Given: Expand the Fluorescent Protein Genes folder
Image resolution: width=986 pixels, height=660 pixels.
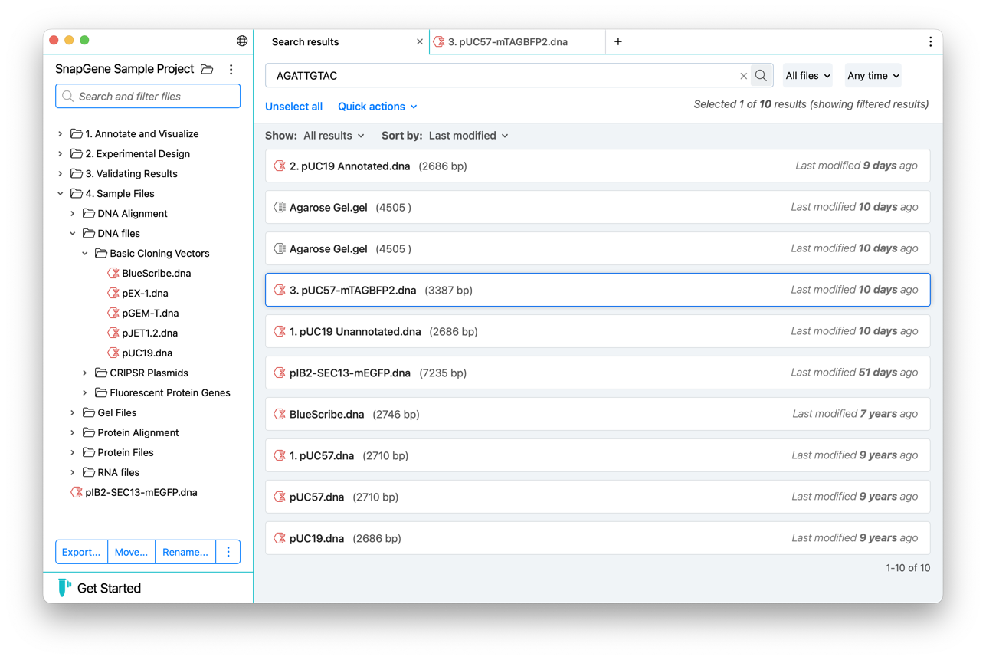Looking at the screenshot, I should click(x=85, y=392).
